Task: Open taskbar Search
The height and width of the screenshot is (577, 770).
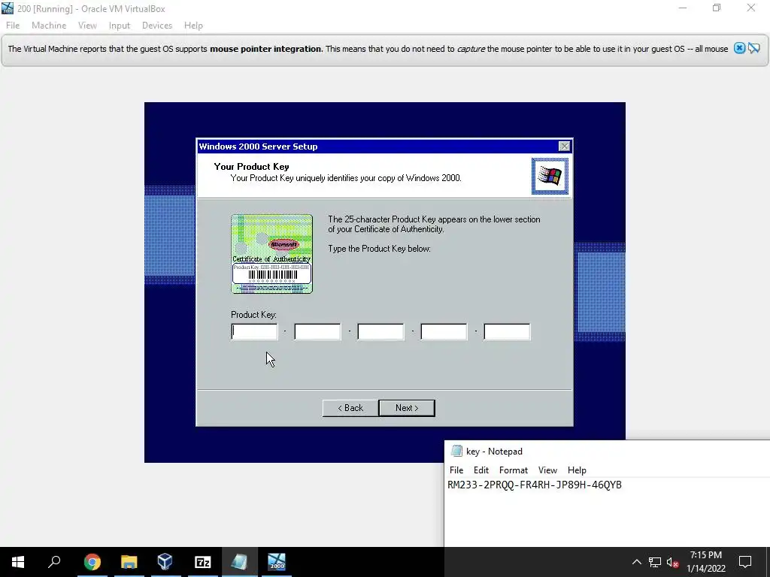Action: (54, 562)
